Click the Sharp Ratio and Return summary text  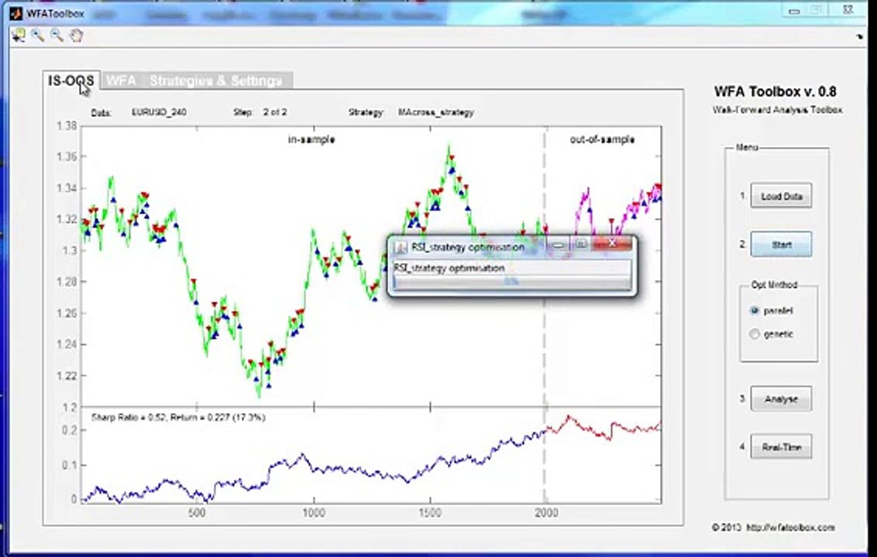178,417
